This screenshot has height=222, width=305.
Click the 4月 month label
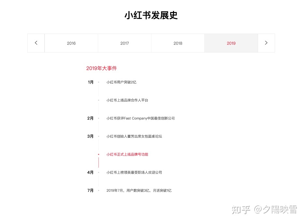(x=90, y=172)
